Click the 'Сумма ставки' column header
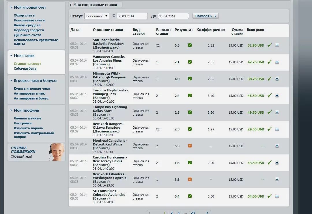Image resolution: width=312 pixels, height=214 pixels. (x=237, y=32)
